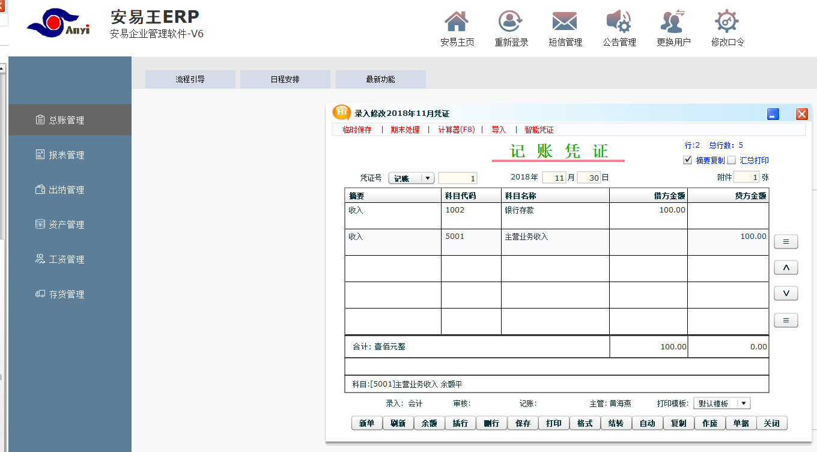Select the 银行存款 account name cell
Screen dimensions: 817x452
pos(555,216)
